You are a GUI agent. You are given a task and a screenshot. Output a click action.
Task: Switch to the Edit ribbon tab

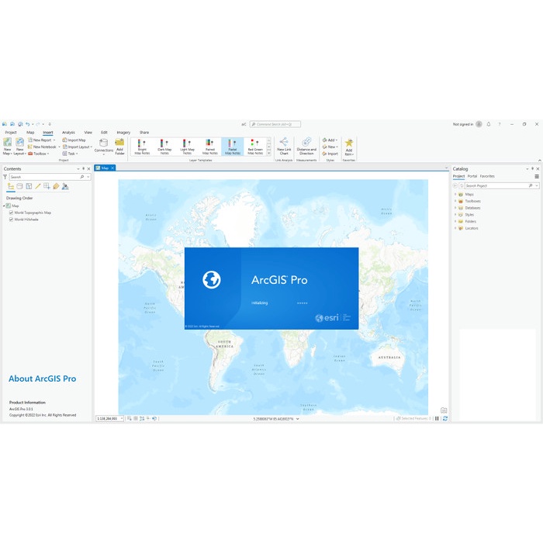click(104, 133)
